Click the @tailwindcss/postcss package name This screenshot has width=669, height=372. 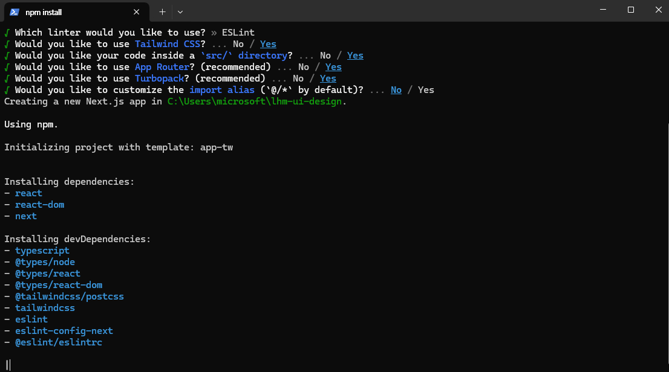(70, 297)
